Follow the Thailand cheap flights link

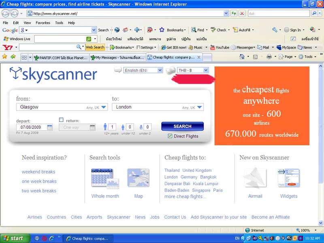point(172,170)
